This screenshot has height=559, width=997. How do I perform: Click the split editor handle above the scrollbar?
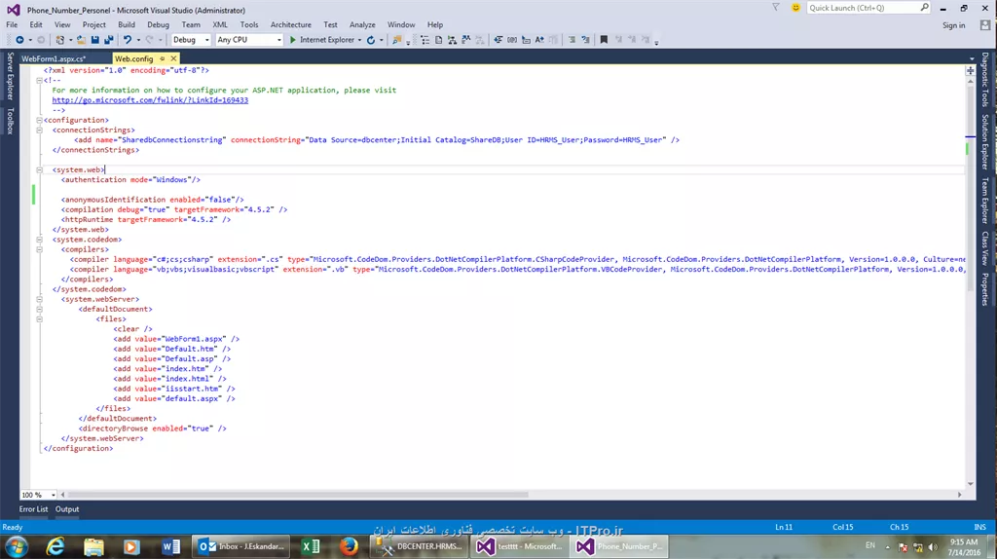click(x=971, y=70)
